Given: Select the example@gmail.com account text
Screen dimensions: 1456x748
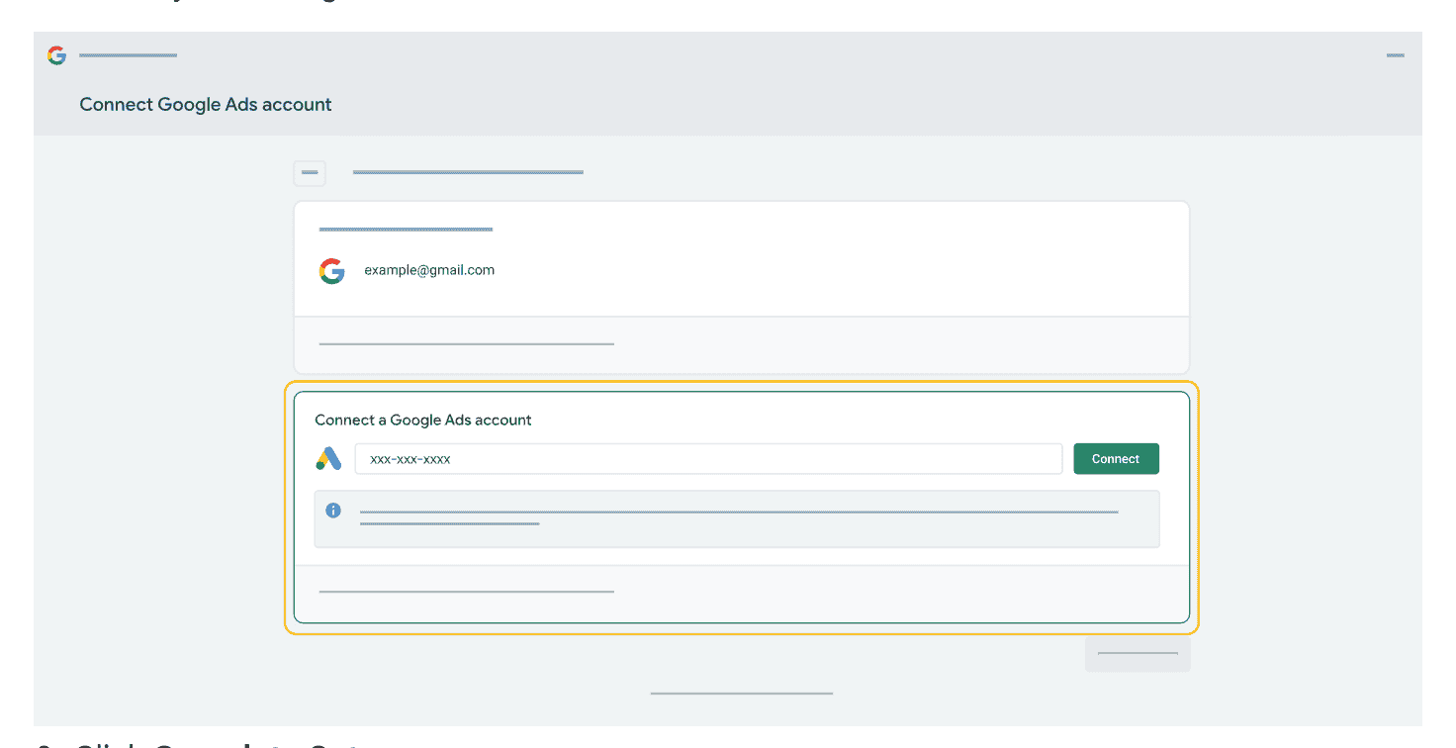Looking at the screenshot, I should pyautogui.click(x=429, y=270).
